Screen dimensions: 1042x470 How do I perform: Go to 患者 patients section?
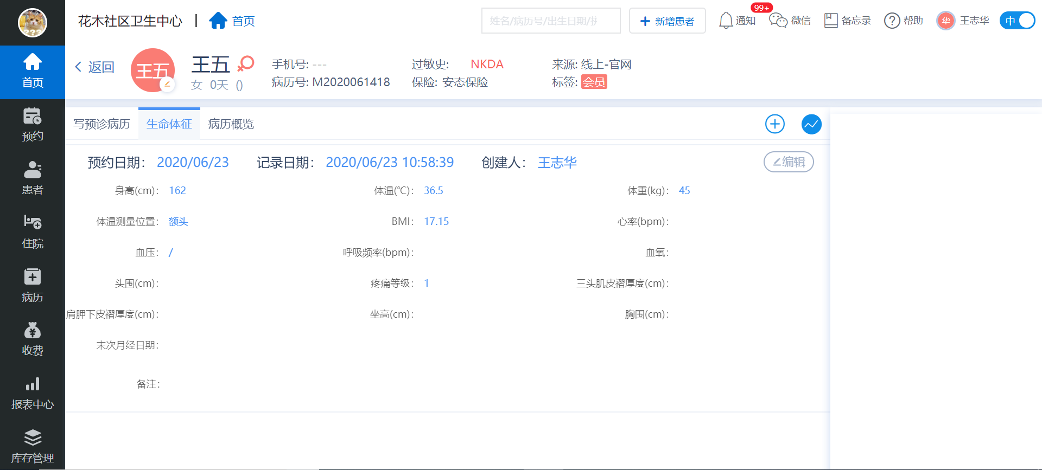pos(33,179)
